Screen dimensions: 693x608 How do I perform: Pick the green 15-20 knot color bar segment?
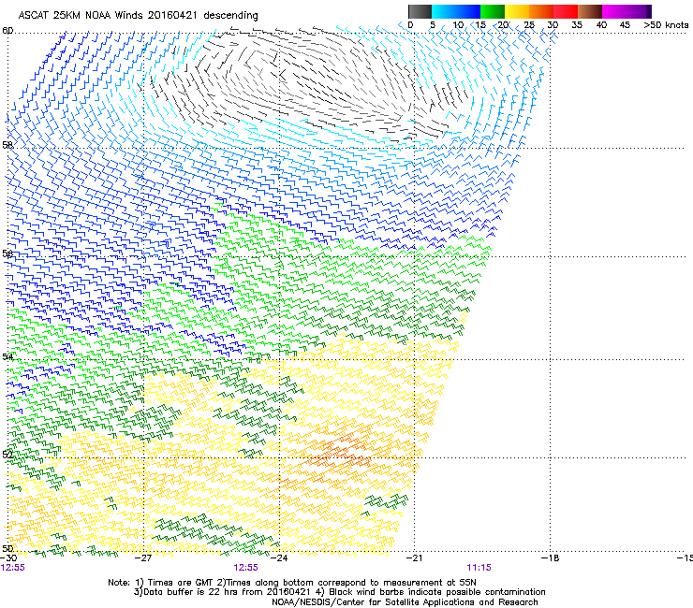(x=493, y=11)
